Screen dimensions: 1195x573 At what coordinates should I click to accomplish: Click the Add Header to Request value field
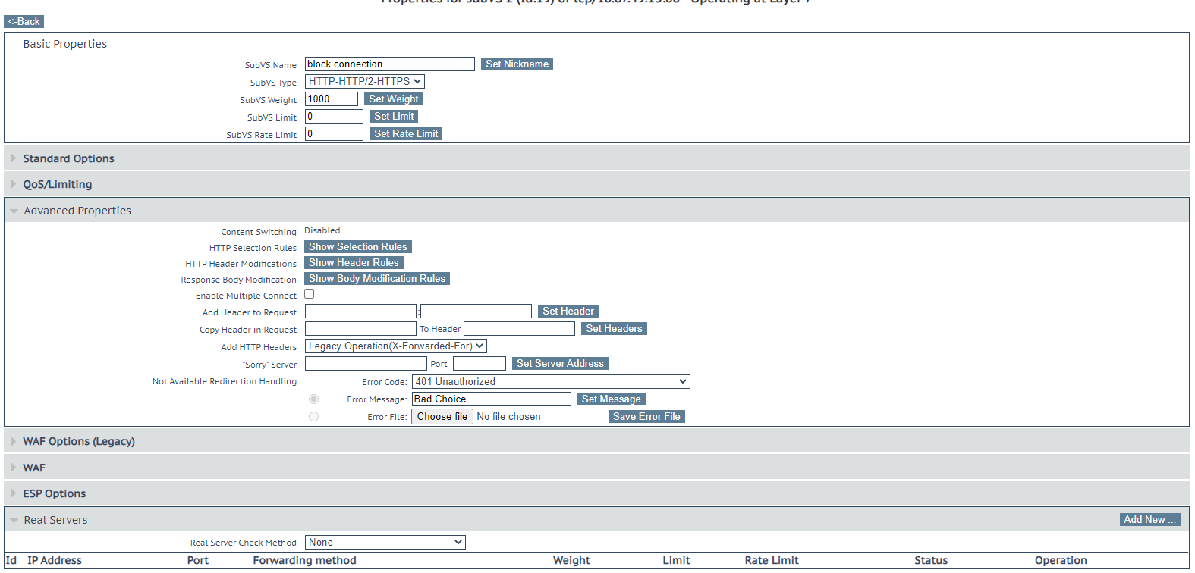(x=476, y=312)
